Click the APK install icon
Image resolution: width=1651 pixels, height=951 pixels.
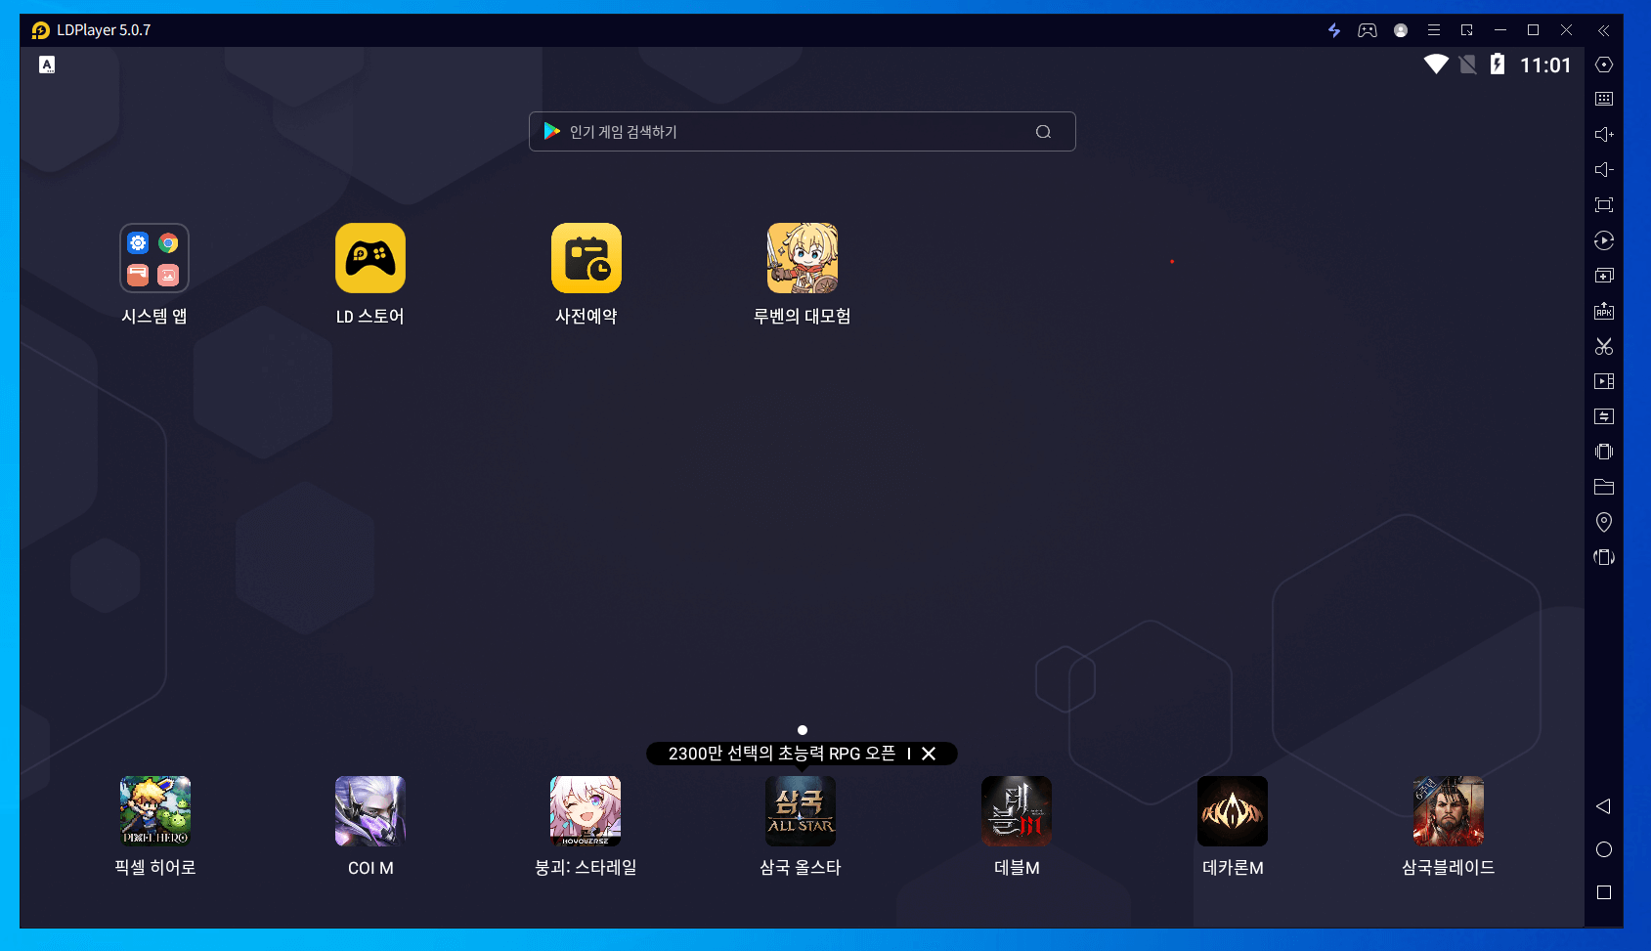coord(1603,311)
